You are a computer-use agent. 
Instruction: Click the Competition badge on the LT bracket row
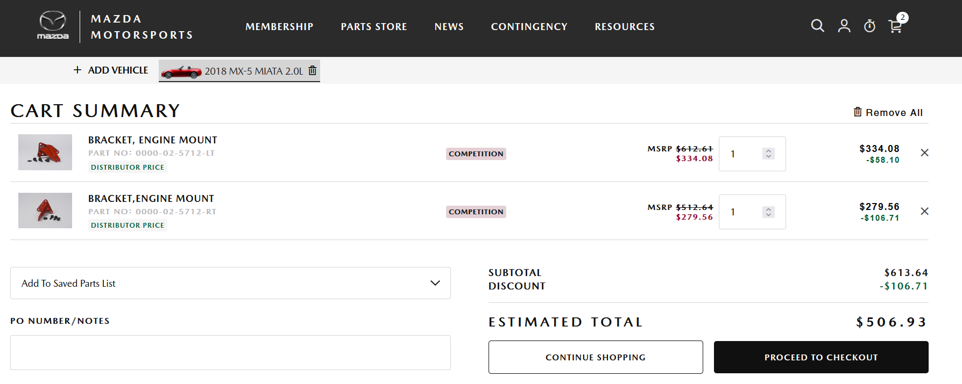tap(476, 154)
